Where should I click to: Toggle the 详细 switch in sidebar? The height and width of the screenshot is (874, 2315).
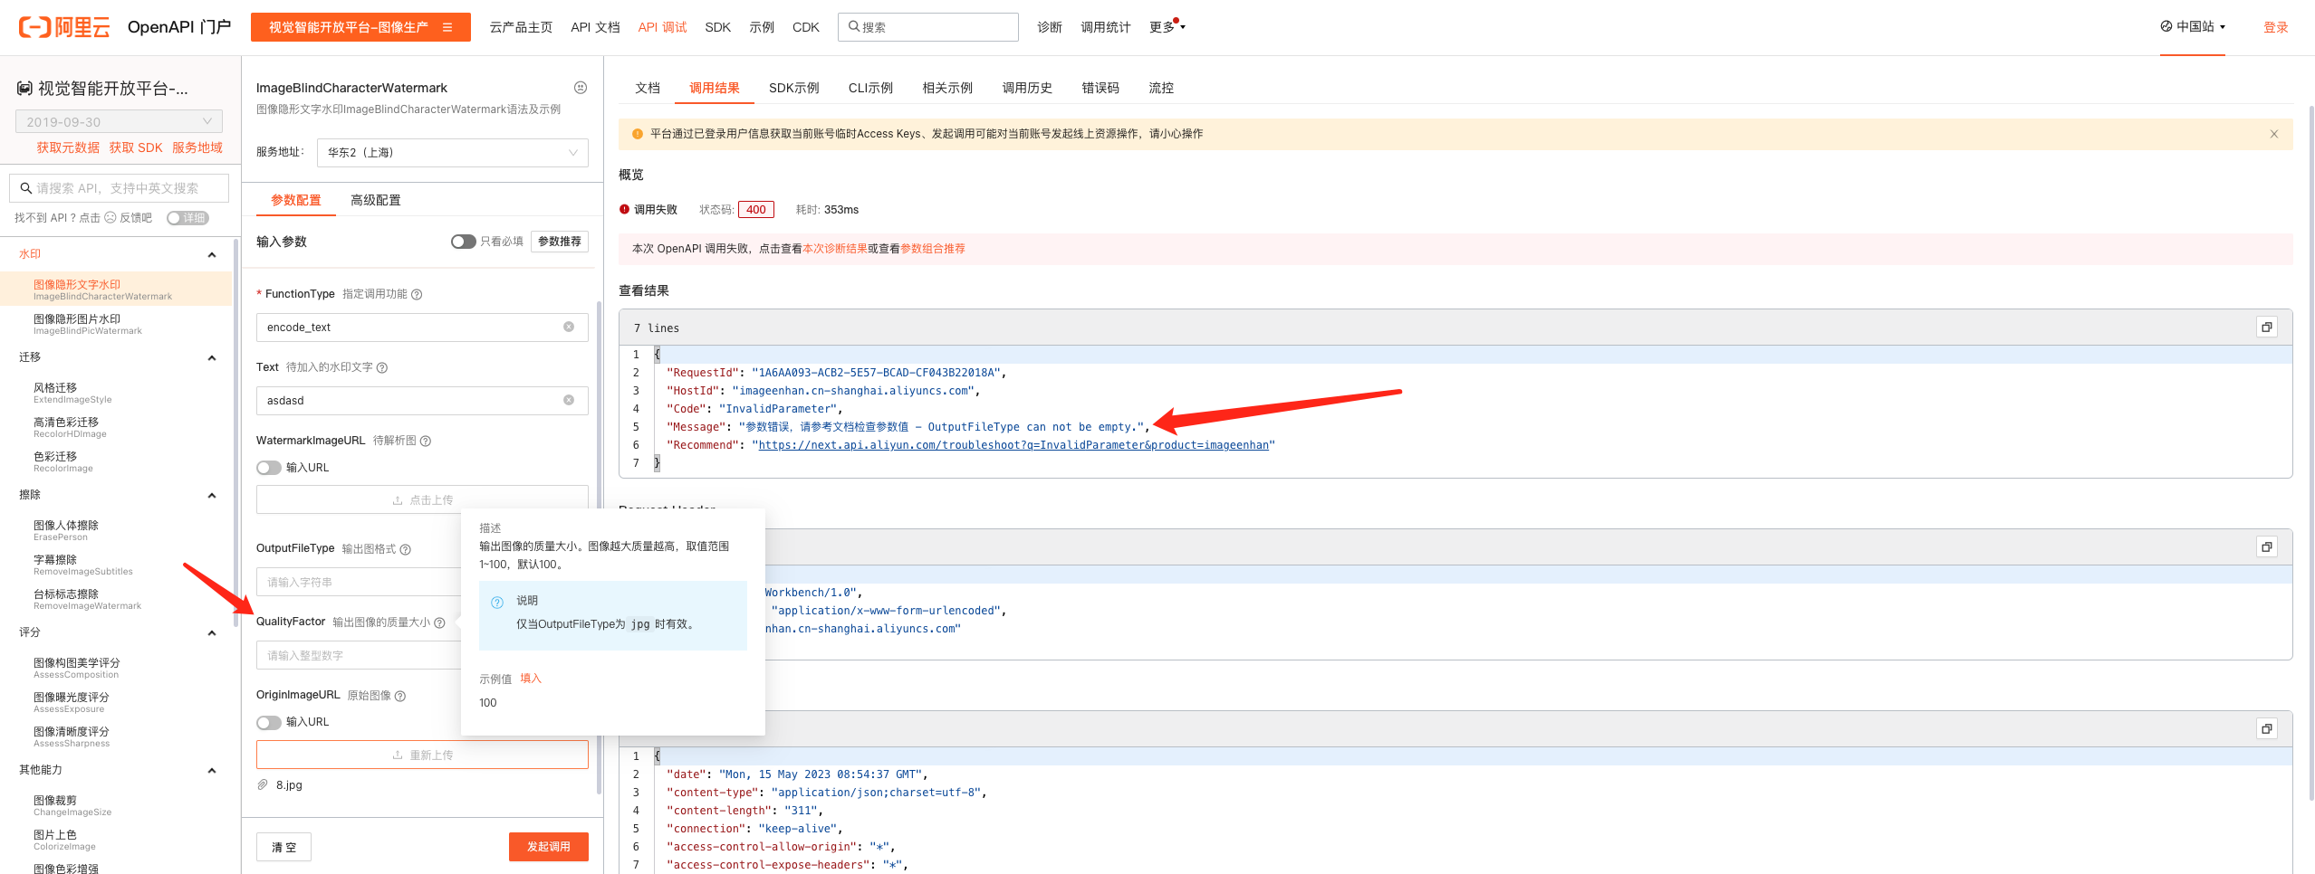pos(187,218)
